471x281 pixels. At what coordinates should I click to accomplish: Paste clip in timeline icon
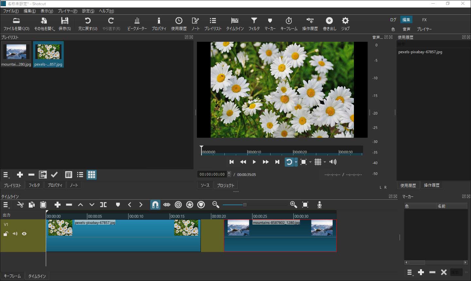43,205
